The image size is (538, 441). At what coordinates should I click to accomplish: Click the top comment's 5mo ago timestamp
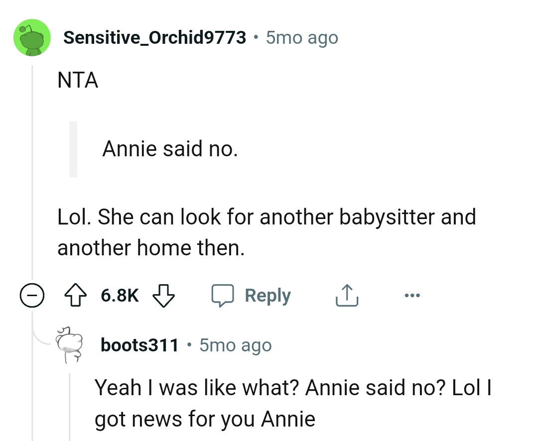coord(301,37)
